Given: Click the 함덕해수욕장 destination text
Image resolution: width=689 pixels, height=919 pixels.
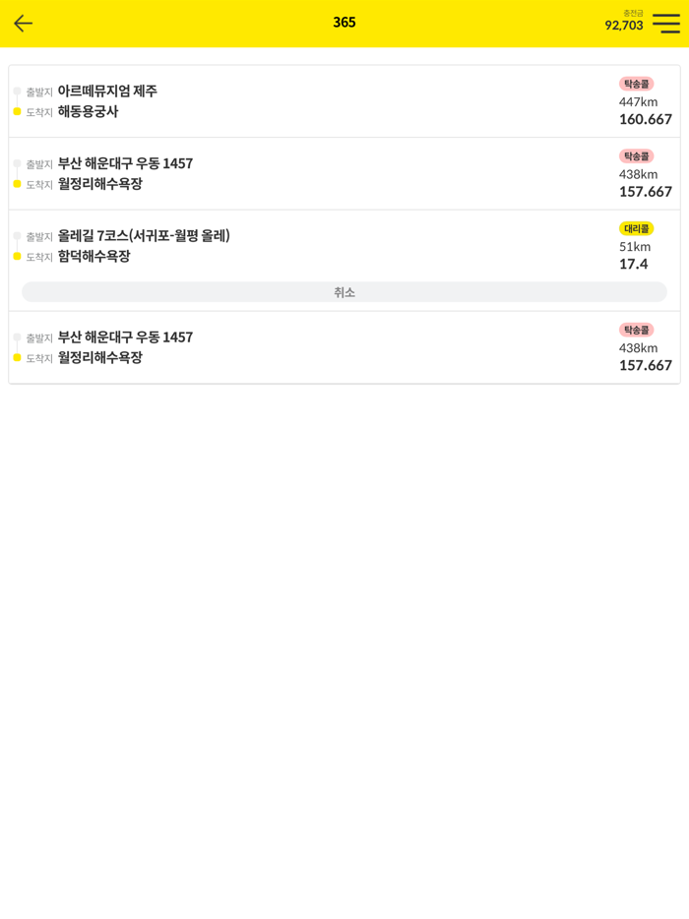Looking at the screenshot, I should click(x=97, y=257).
